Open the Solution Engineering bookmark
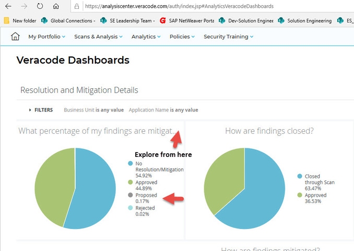This screenshot has height=251, width=354. coord(305,20)
